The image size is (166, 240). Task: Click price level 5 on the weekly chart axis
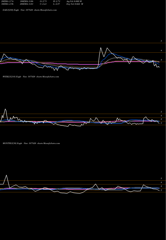pyautogui.click(x=161, y=112)
